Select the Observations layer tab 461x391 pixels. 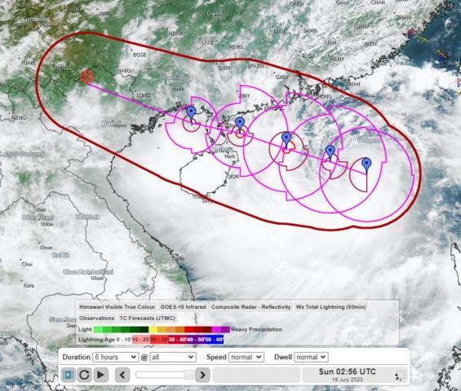pyautogui.click(x=97, y=319)
